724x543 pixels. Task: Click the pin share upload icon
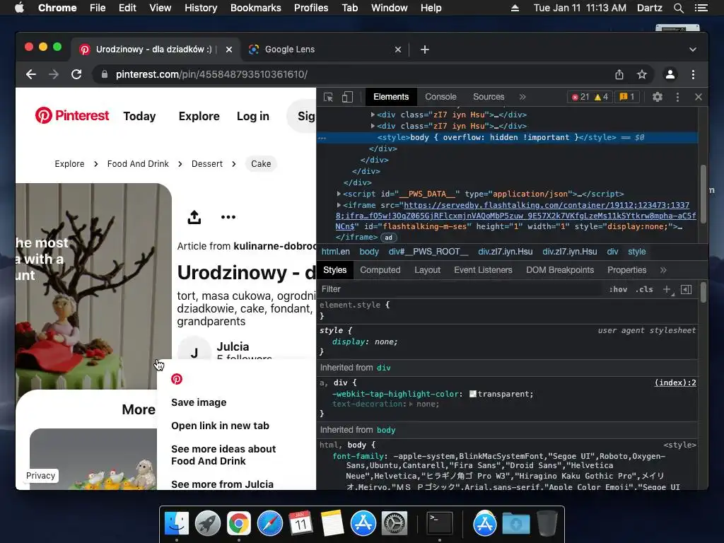click(x=194, y=217)
